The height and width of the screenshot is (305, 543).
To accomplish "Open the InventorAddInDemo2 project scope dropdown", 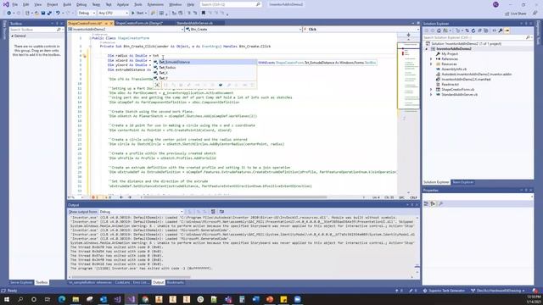I will tap(126, 30).
